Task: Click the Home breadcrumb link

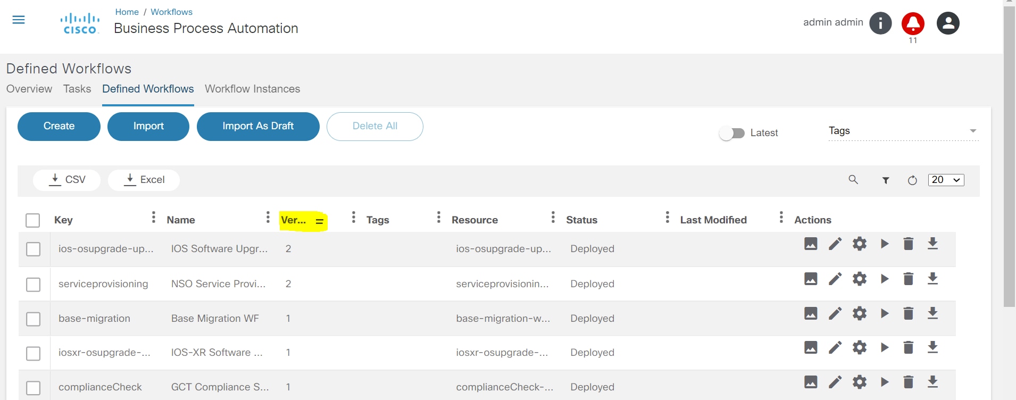Action: point(127,12)
